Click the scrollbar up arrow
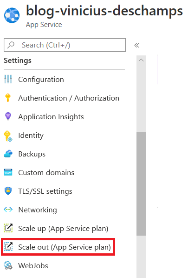This screenshot has height=278, width=188. 141,60
